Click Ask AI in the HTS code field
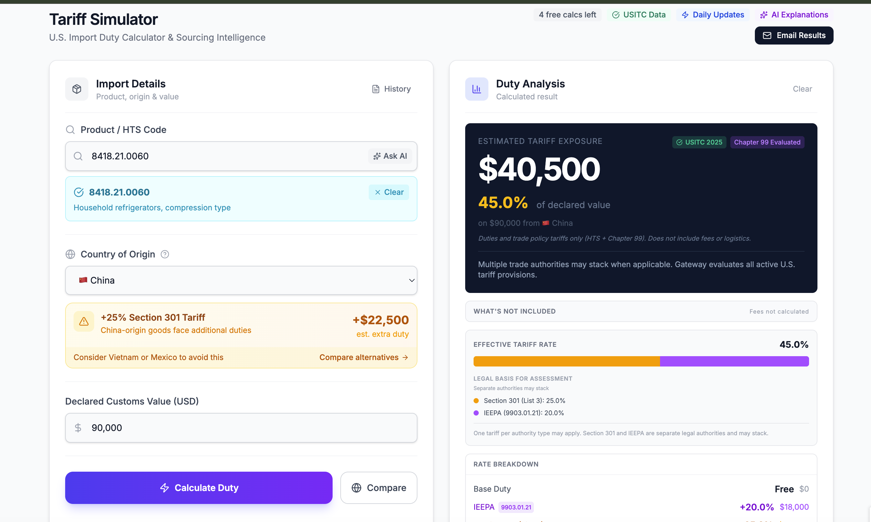 [x=390, y=156]
